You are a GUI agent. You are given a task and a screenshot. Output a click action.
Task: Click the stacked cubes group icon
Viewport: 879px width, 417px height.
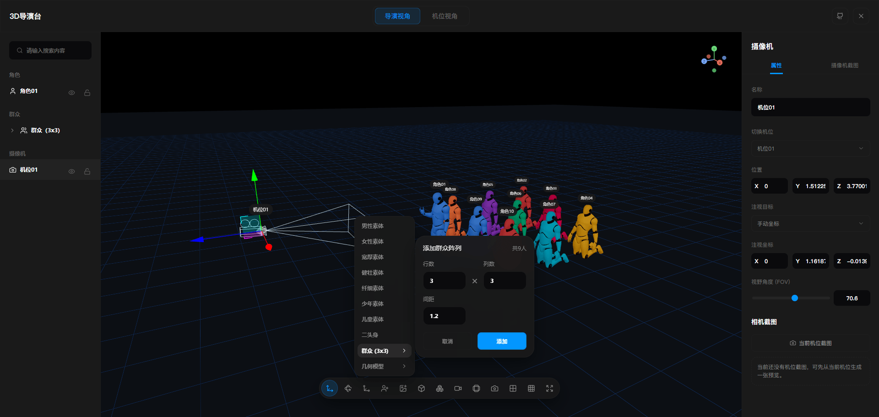439,389
